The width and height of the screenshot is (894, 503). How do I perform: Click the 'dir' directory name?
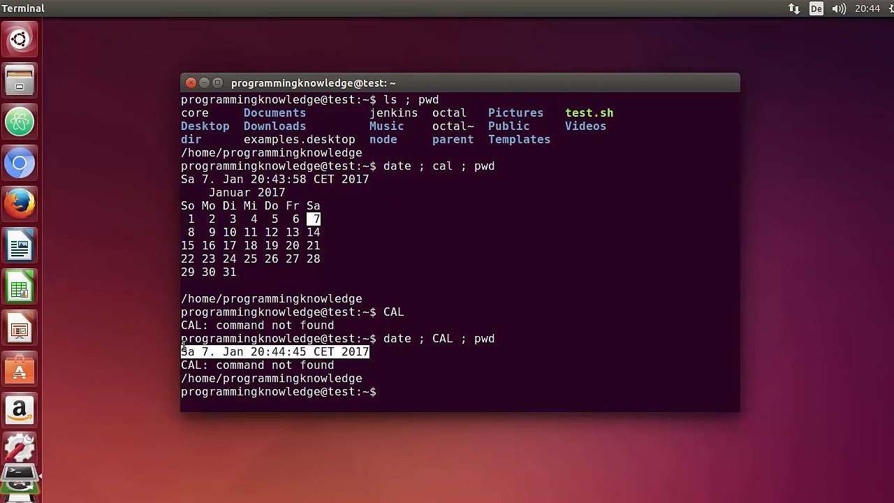pyautogui.click(x=191, y=139)
